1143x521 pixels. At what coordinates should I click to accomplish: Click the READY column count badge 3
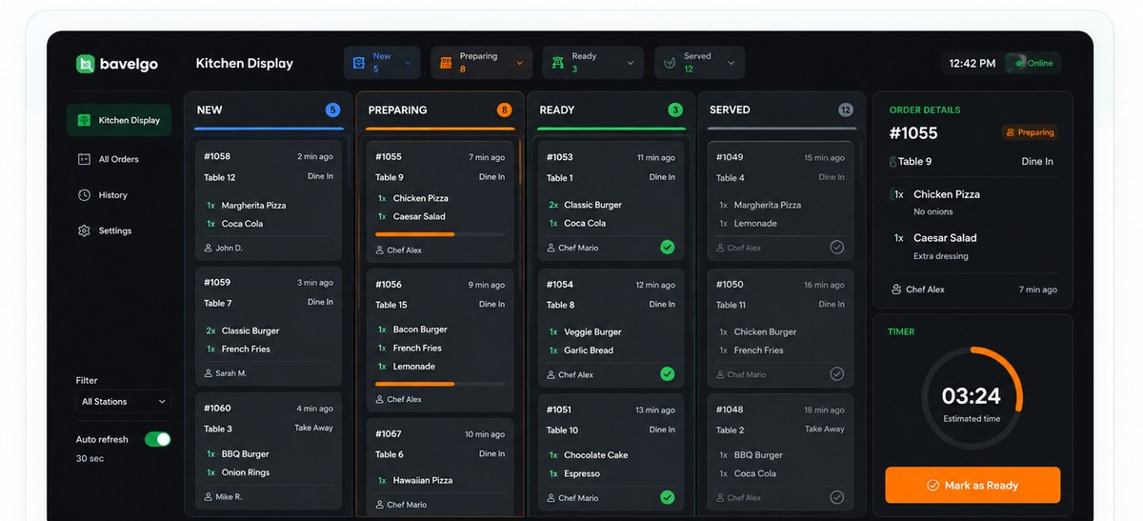[675, 110]
